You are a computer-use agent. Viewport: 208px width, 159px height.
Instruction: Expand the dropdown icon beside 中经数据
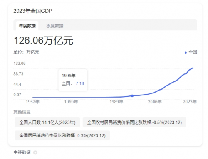[35, 152]
